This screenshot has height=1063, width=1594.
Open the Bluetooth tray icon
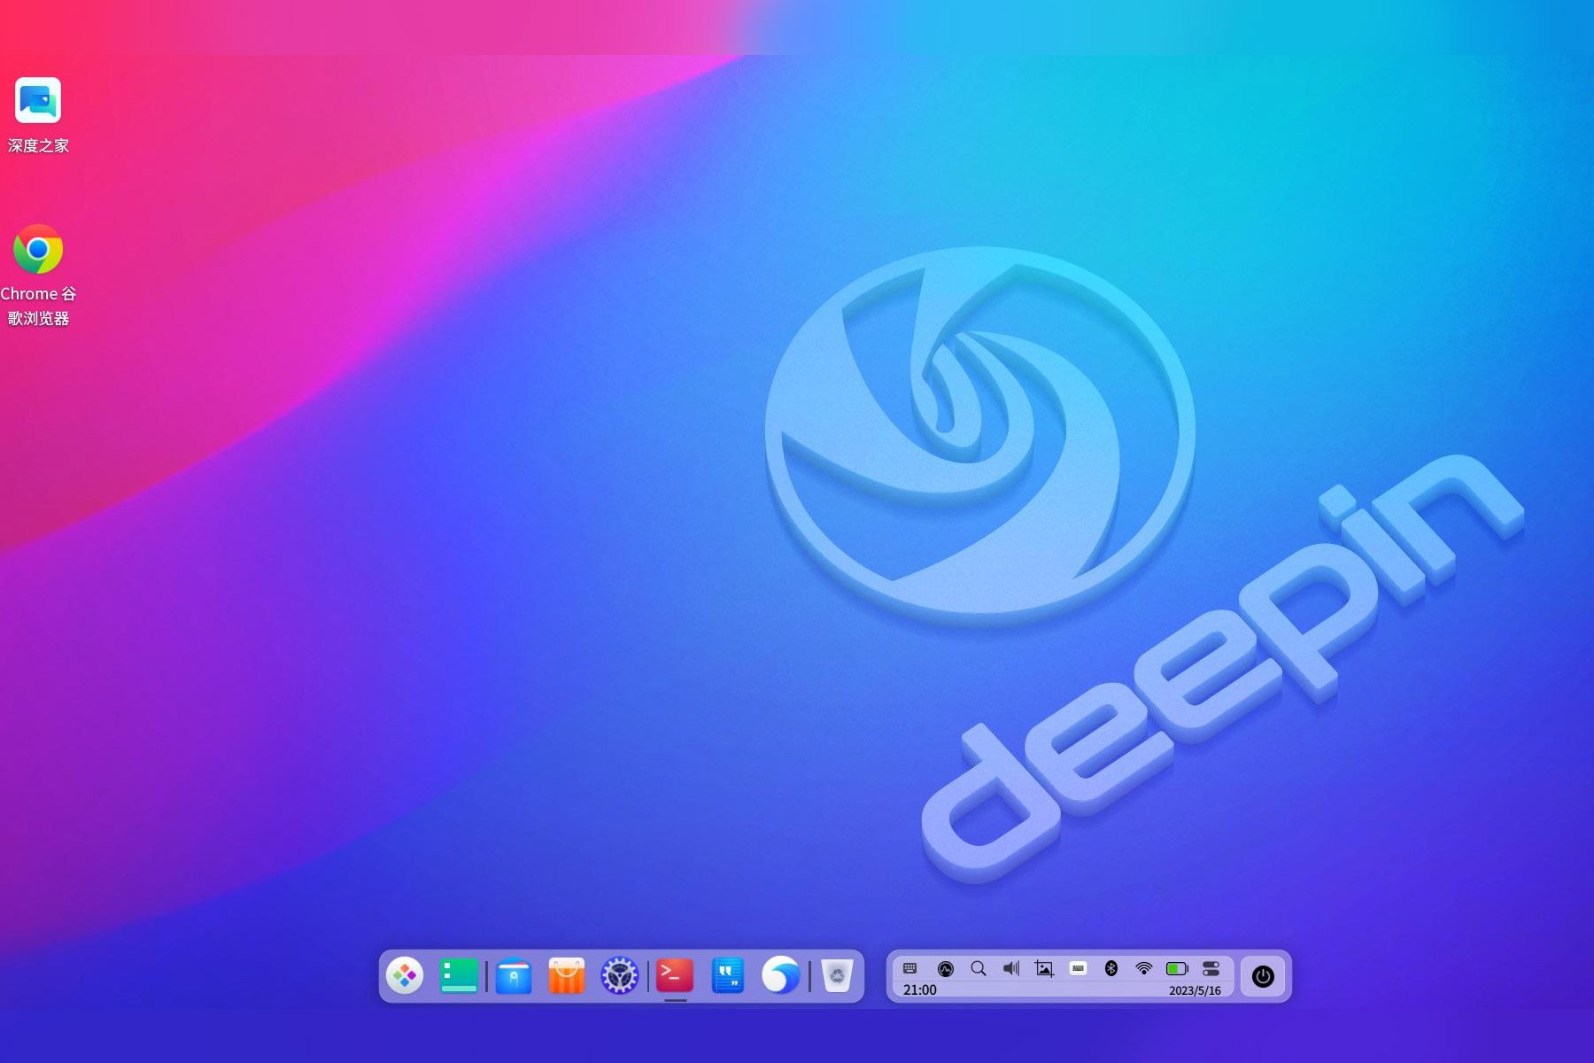pyautogui.click(x=1111, y=968)
